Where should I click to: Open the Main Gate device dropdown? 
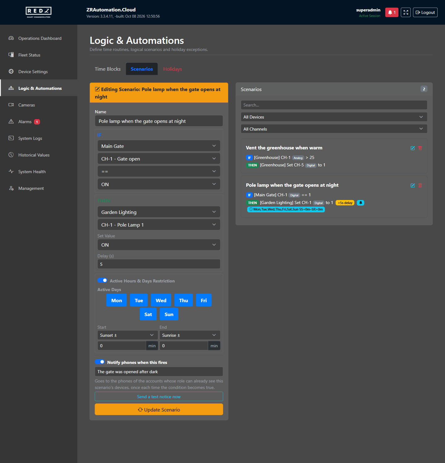tap(159, 146)
